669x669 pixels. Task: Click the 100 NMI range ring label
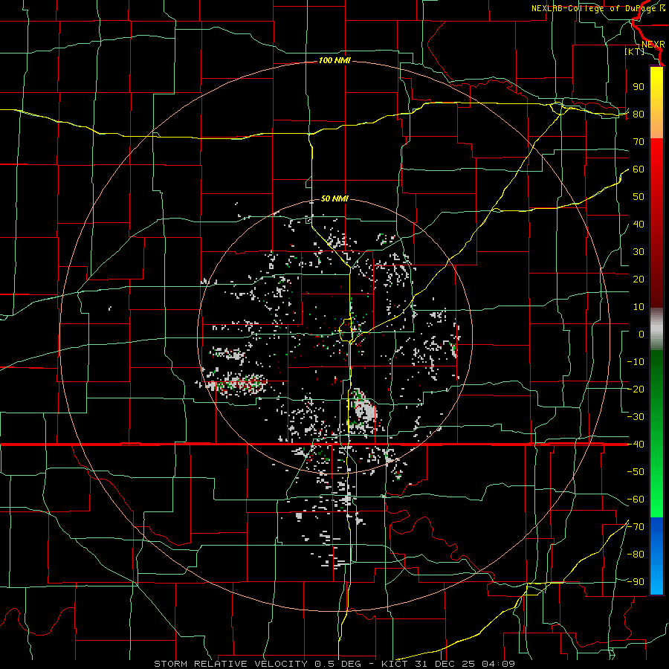[334, 61]
